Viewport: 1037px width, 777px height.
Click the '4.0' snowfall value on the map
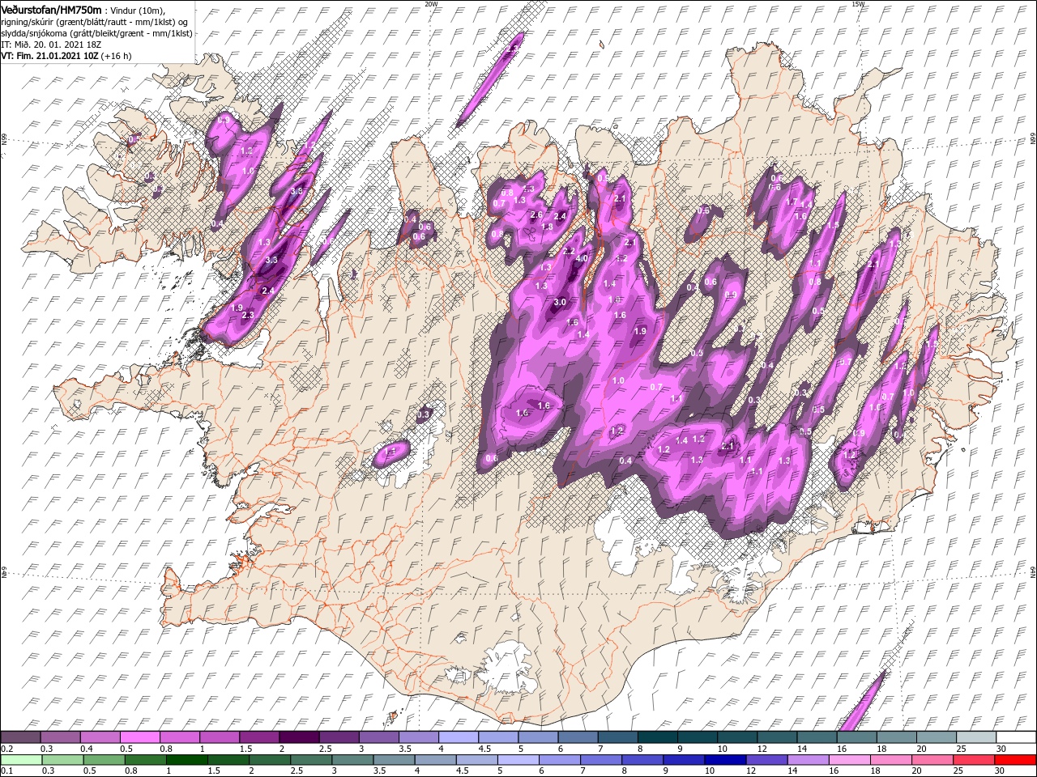pyautogui.click(x=582, y=259)
